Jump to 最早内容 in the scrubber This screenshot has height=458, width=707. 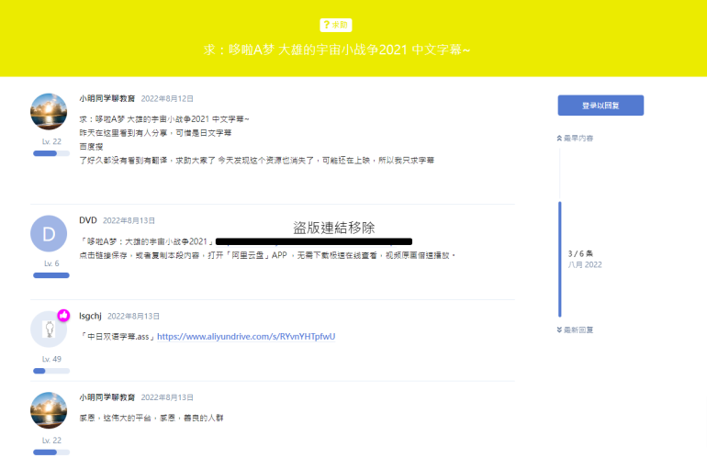575,138
